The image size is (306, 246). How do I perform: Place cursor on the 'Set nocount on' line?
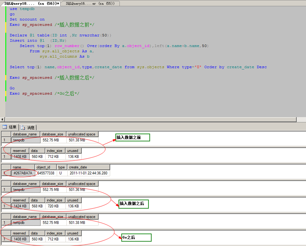27,20
